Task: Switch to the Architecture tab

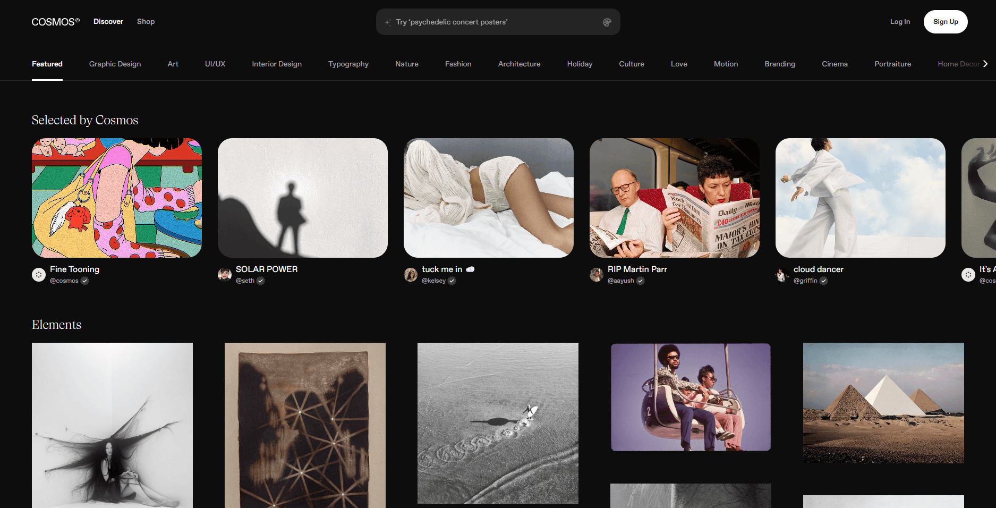Action: [x=519, y=64]
